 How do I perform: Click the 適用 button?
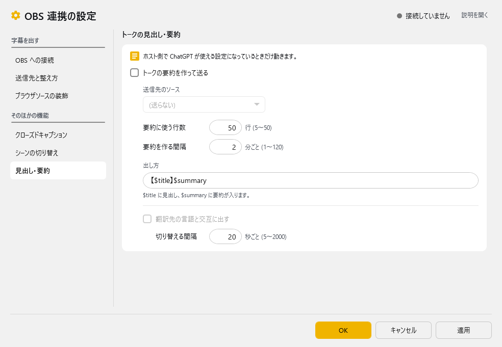click(x=464, y=330)
